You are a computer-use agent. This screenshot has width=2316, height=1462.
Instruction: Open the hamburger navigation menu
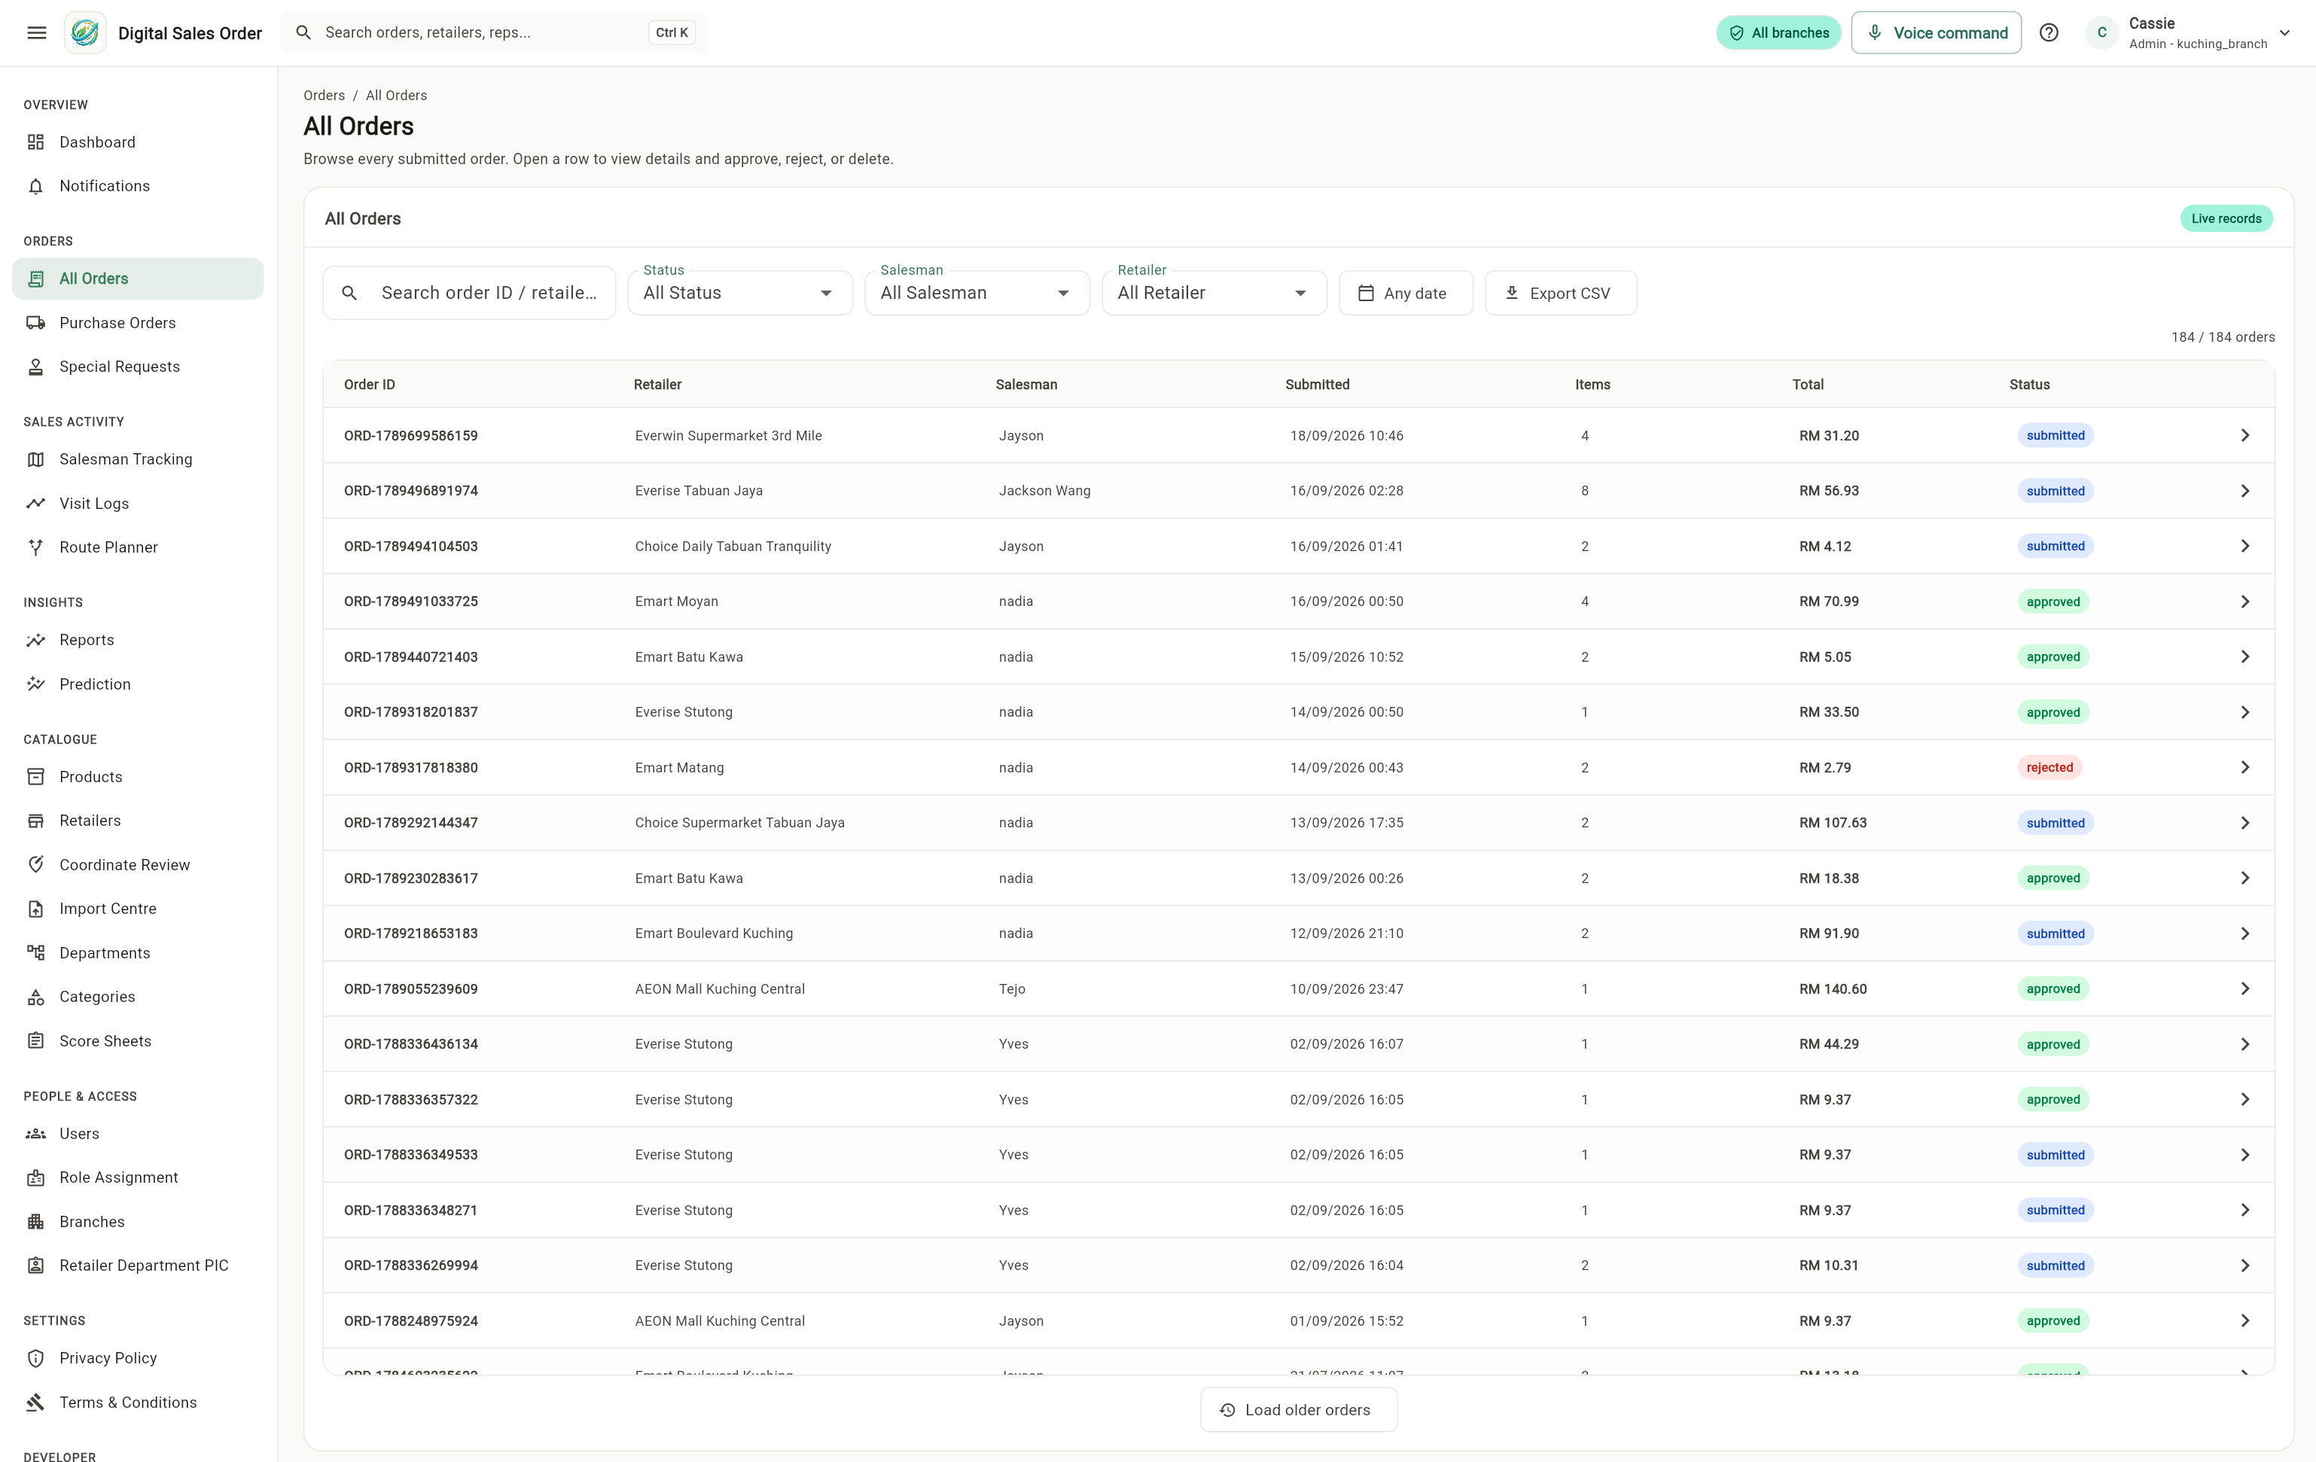[x=37, y=32]
